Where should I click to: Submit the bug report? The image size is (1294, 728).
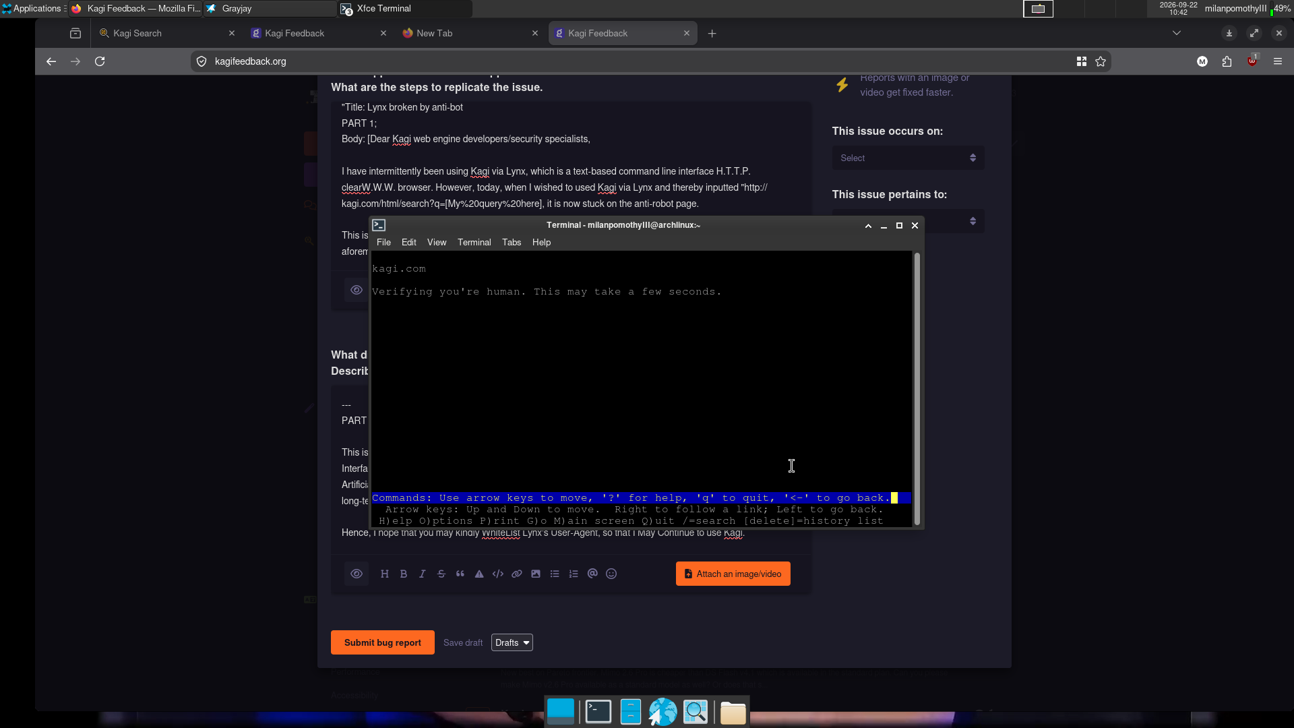pyautogui.click(x=383, y=642)
